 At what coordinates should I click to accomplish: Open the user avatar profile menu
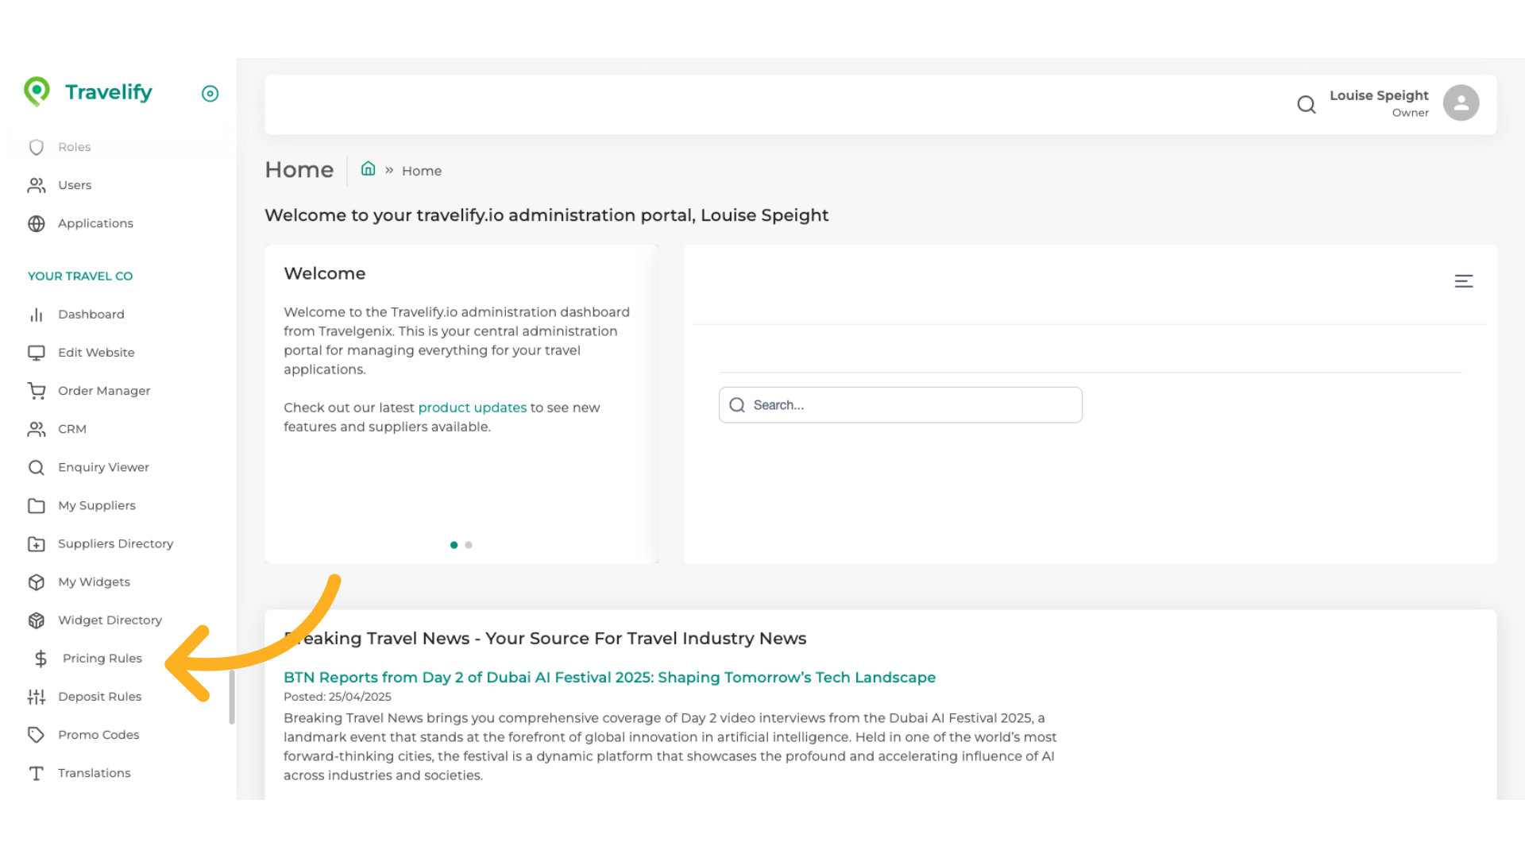pos(1461,103)
